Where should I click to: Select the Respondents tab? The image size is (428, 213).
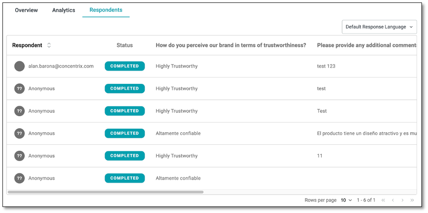[x=106, y=10]
